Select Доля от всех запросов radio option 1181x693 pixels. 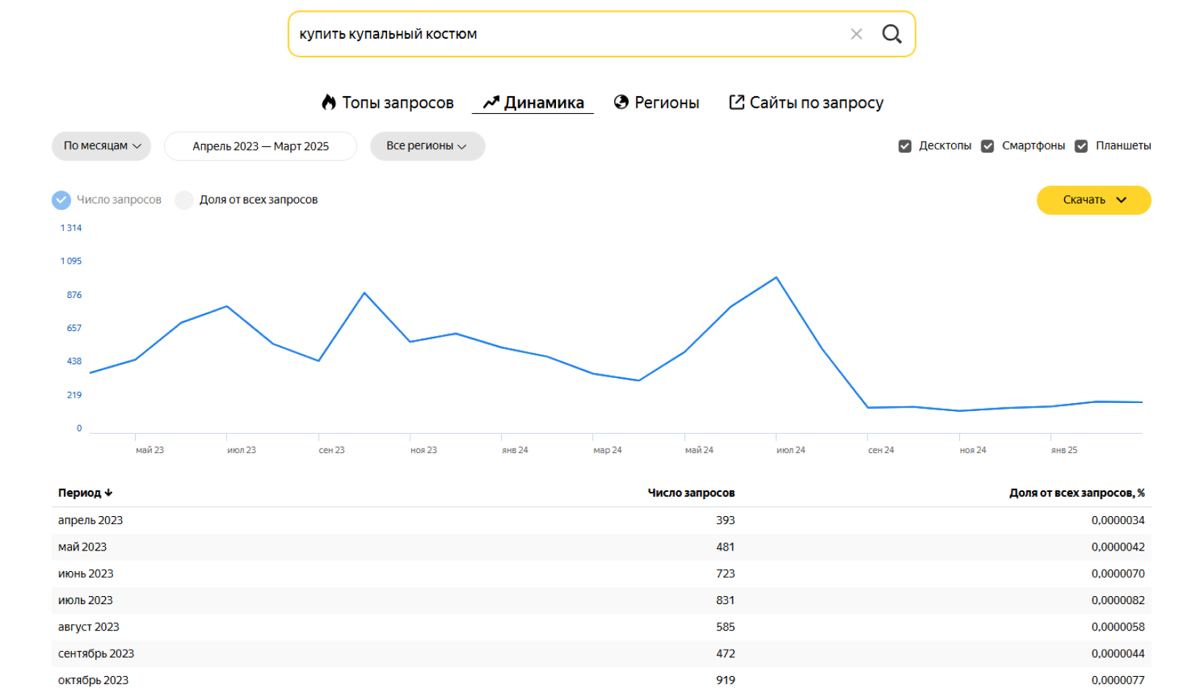184,200
